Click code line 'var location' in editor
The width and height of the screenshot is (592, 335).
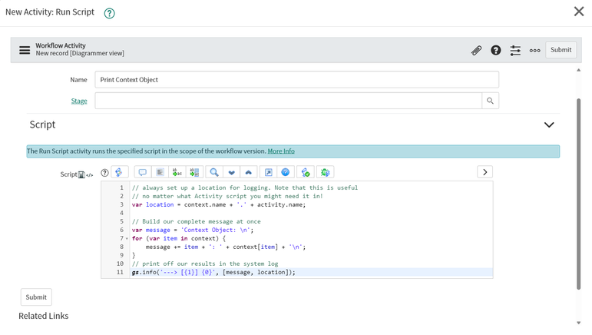(x=219, y=204)
